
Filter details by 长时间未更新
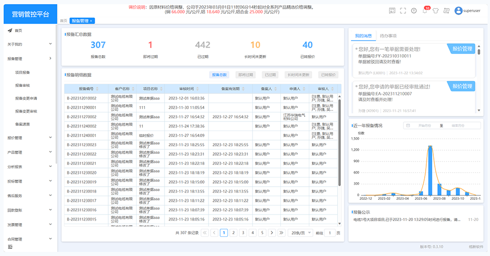(x=299, y=75)
